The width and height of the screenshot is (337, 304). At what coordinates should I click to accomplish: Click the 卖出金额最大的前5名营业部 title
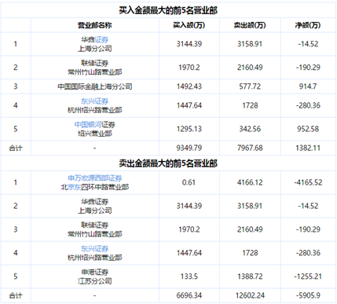tap(168, 163)
